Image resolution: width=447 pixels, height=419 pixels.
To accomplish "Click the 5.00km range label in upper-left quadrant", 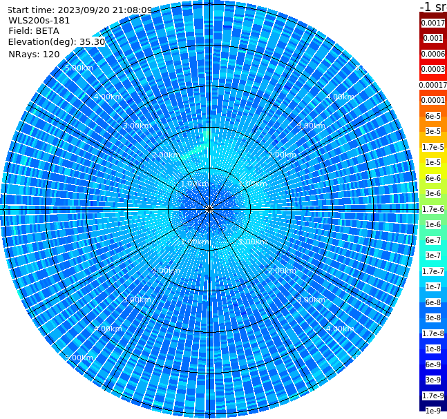I will [x=79, y=68].
